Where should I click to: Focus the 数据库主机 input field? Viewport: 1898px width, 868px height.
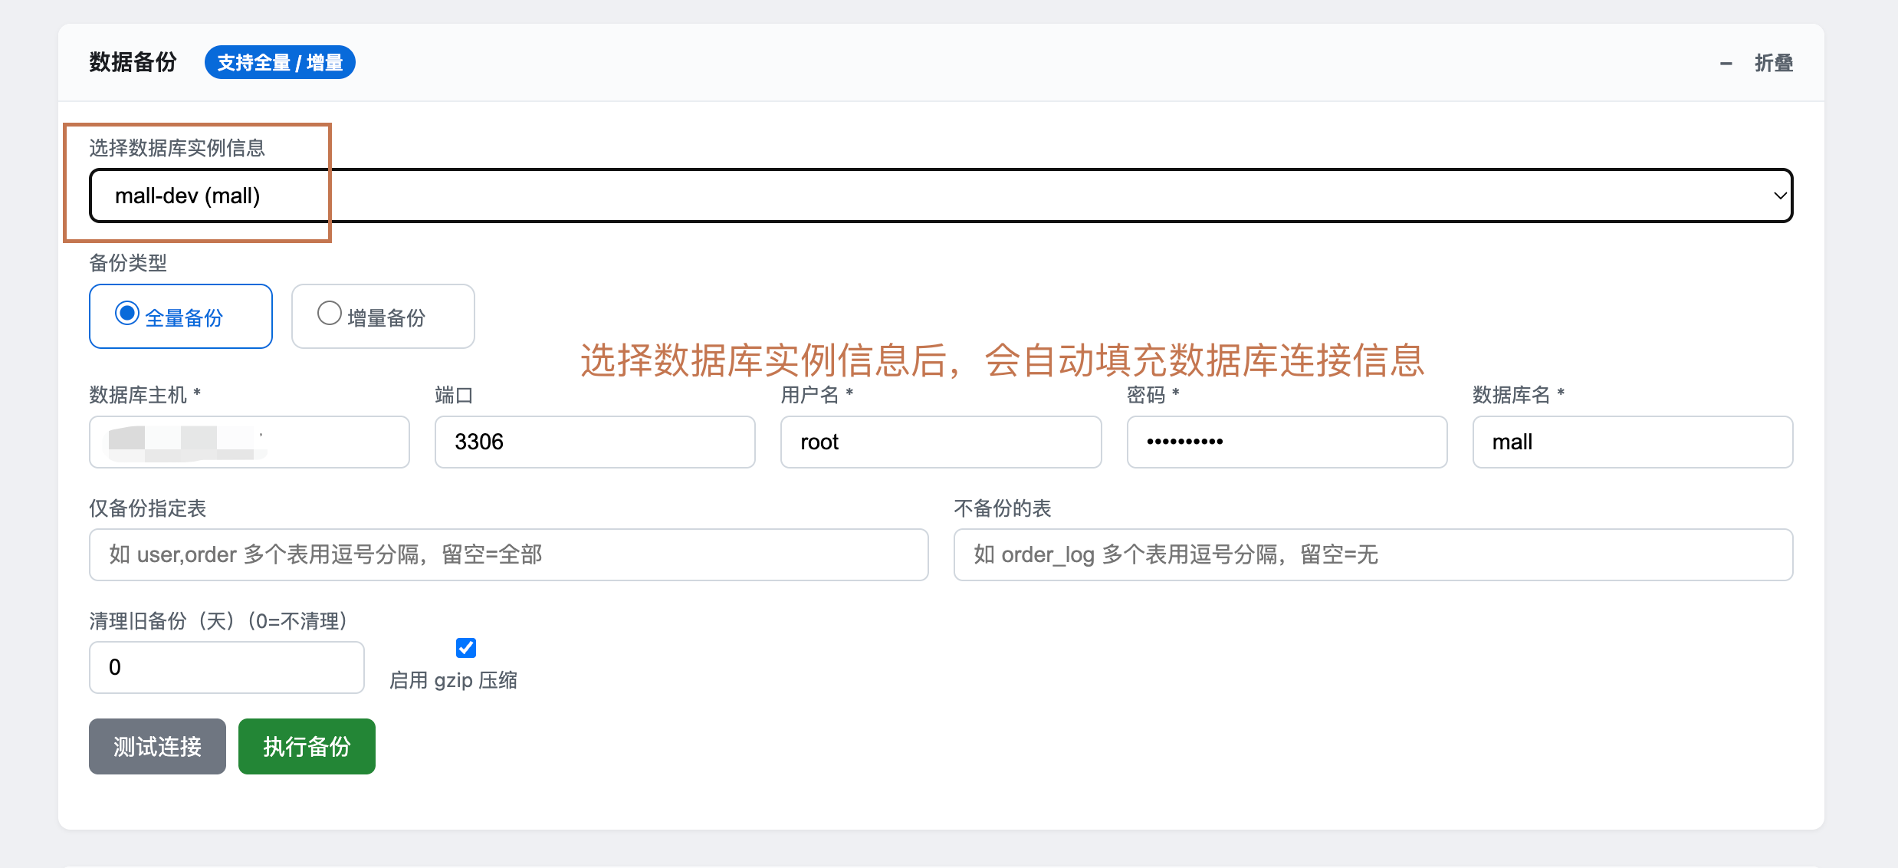(x=249, y=442)
